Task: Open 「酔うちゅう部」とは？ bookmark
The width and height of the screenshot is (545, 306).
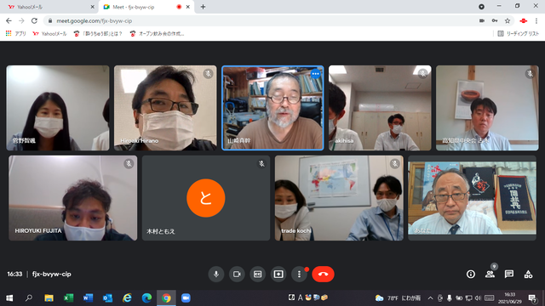Action: point(98,34)
